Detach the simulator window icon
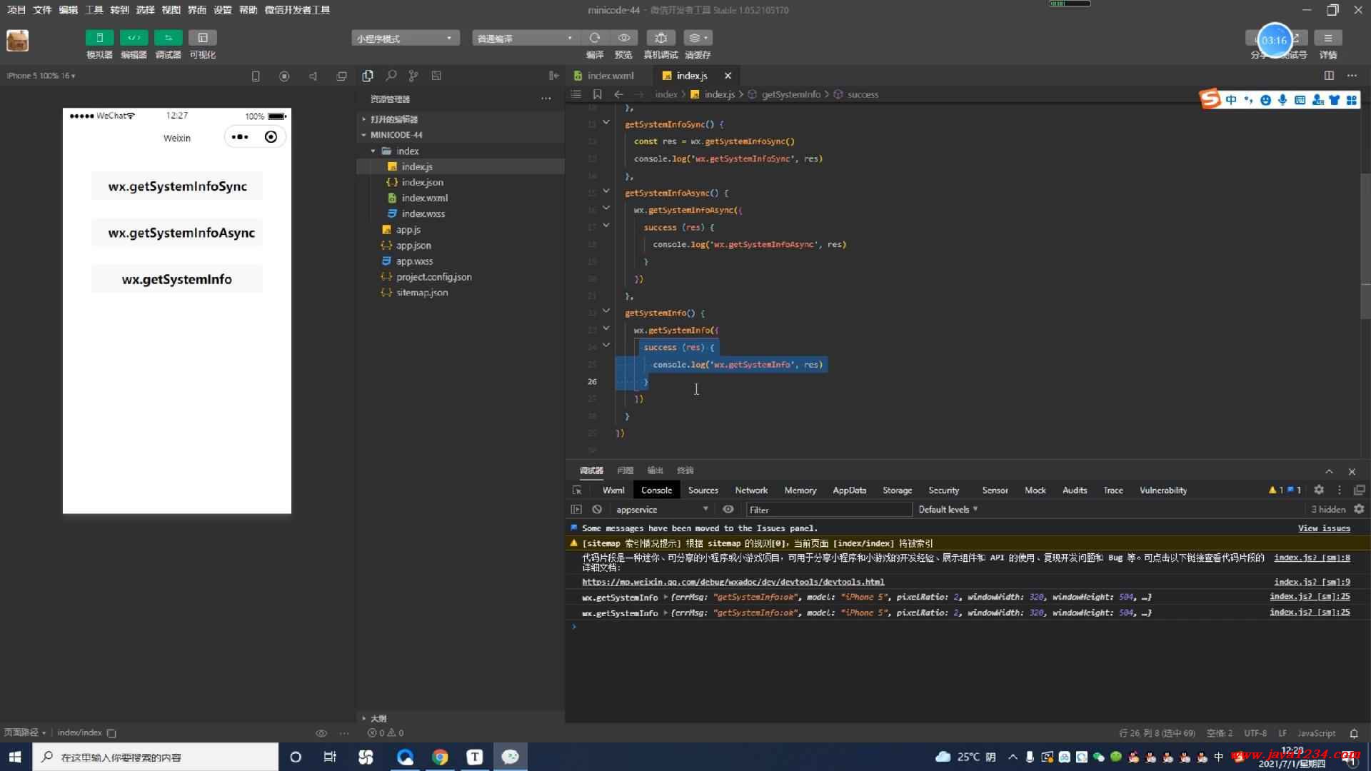Viewport: 1371px width, 771px height. click(x=341, y=76)
